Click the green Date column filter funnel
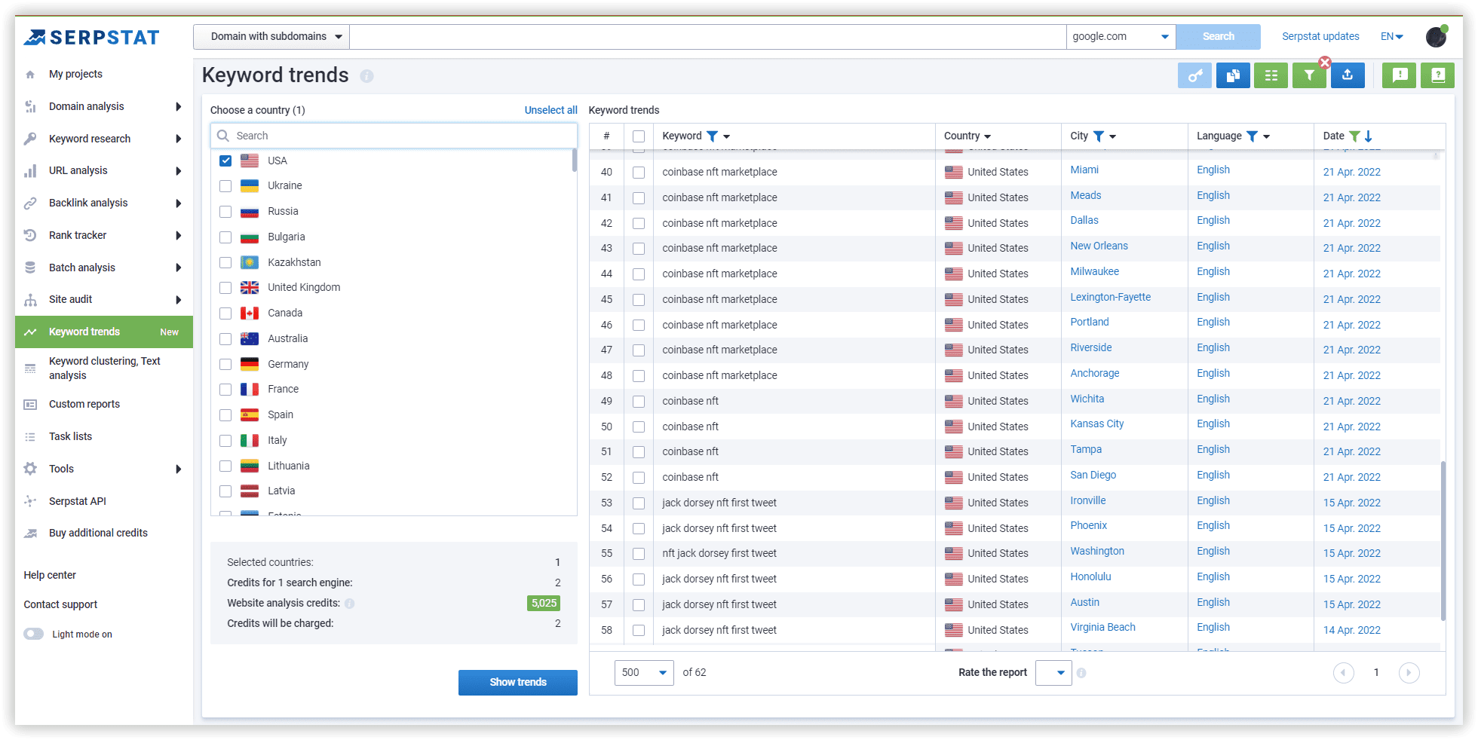Viewport: 1478px width, 740px height. click(x=1354, y=136)
